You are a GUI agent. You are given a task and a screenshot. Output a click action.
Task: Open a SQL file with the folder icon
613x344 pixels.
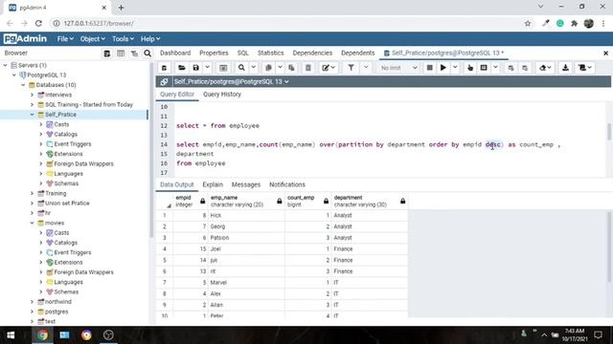(x=182, y=68)
